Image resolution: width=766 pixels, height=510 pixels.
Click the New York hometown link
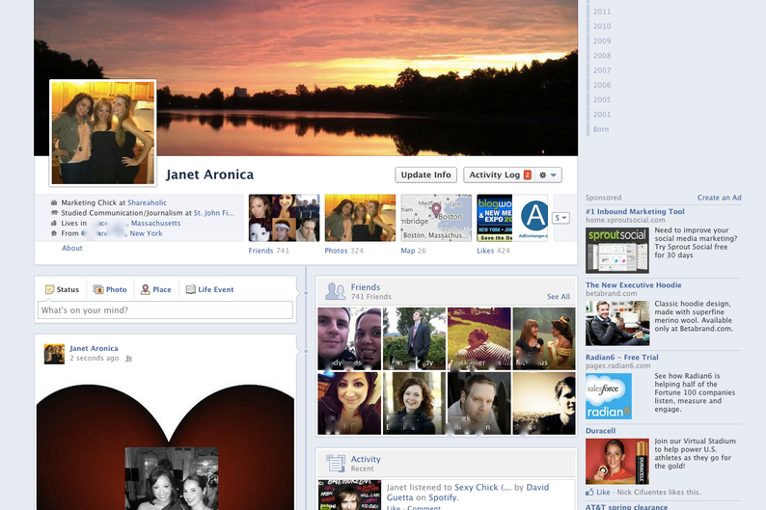146,233
